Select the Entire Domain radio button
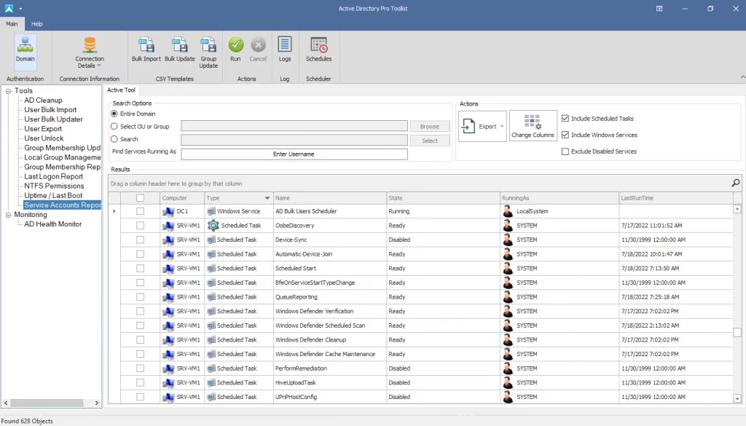746x426 pixels. [x=114, y=114]
